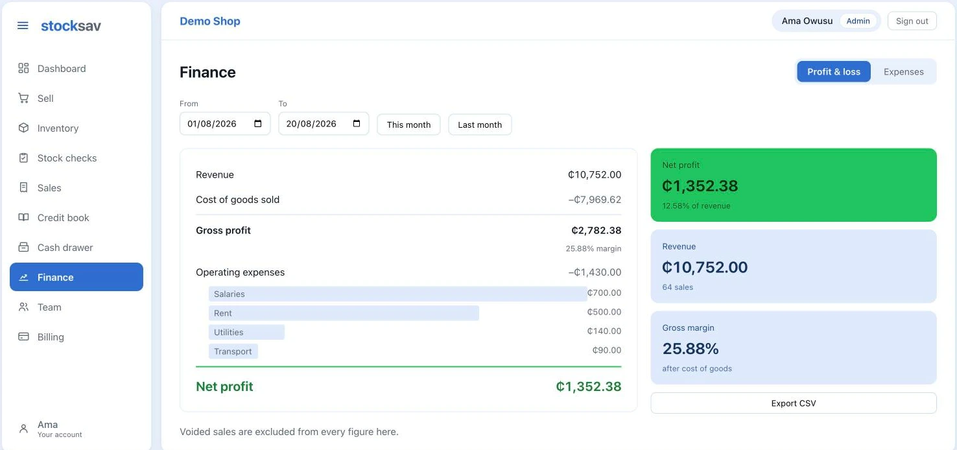Click the Sales receipt icon
This screenshot has height=450, width=957.
[23, 187]
